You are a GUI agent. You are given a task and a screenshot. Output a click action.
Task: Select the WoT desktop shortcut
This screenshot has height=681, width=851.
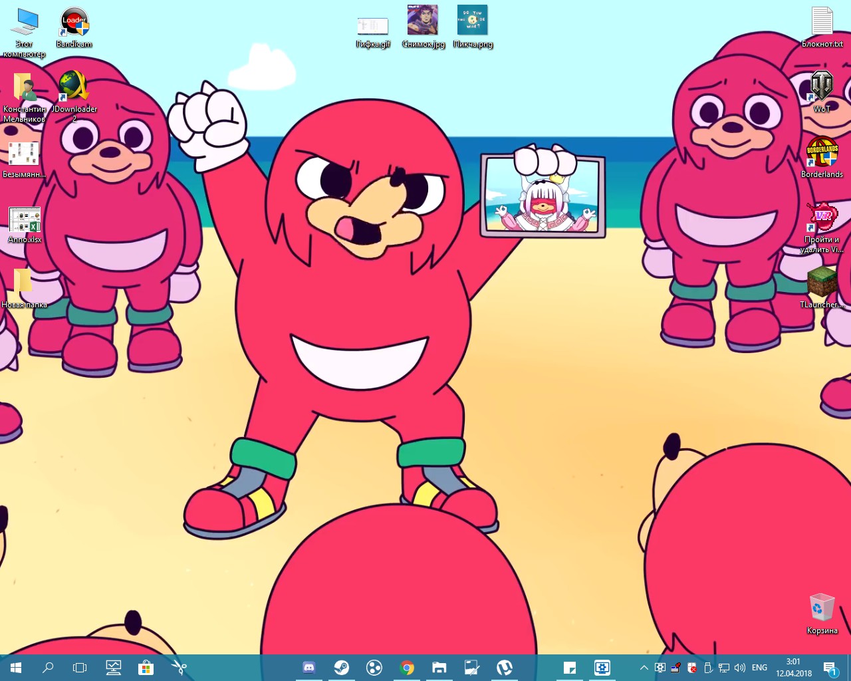[822, 91]
